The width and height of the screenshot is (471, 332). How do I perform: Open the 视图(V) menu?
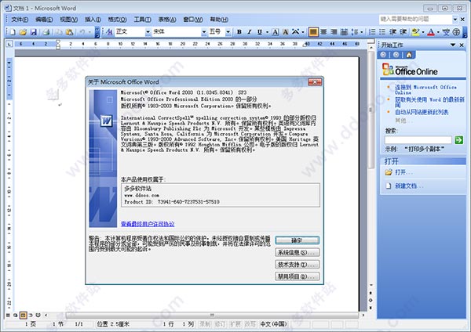(x=69, y=20)
